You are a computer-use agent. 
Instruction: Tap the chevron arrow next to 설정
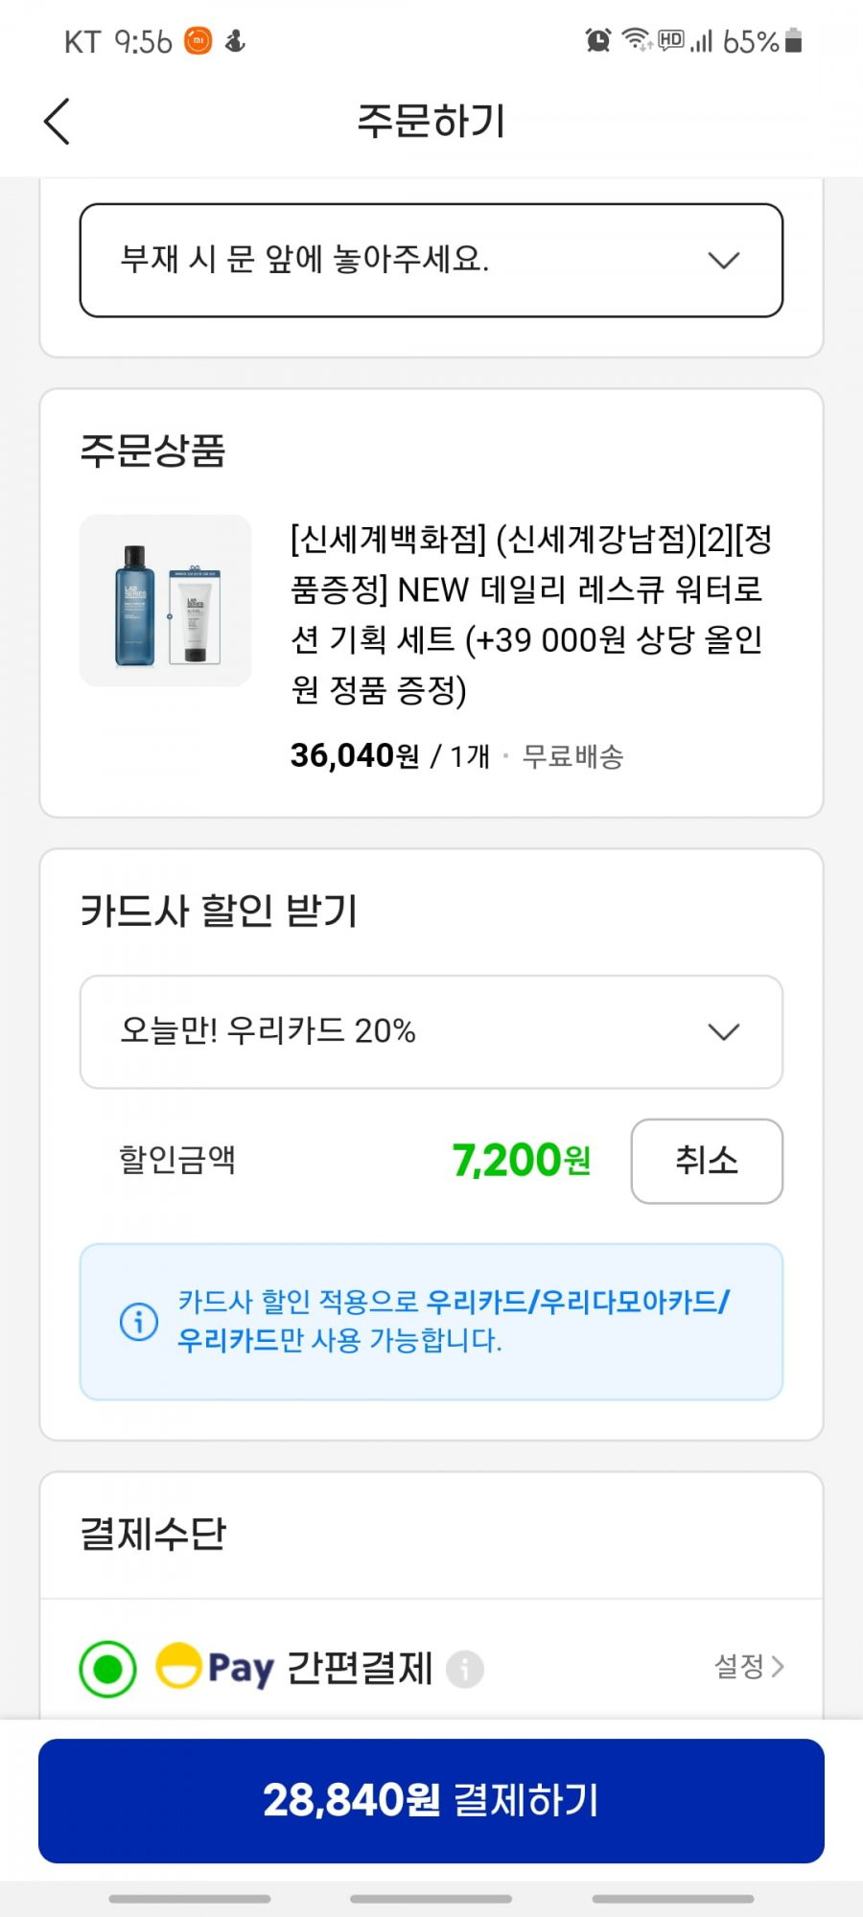point(778,1666)
